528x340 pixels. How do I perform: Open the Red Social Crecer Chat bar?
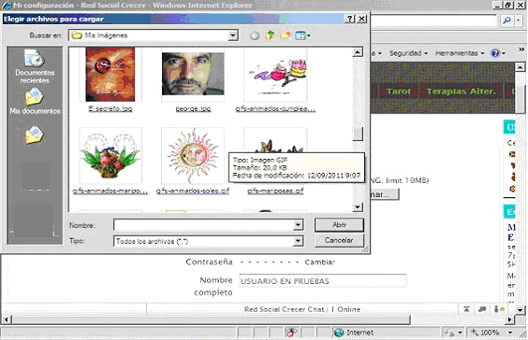coord(302,309)
